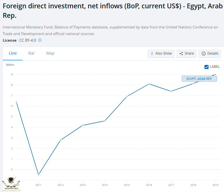The width and height of the screenshot is (224, 192).
Task: Click the license info icon
Action: click(40, 40)
